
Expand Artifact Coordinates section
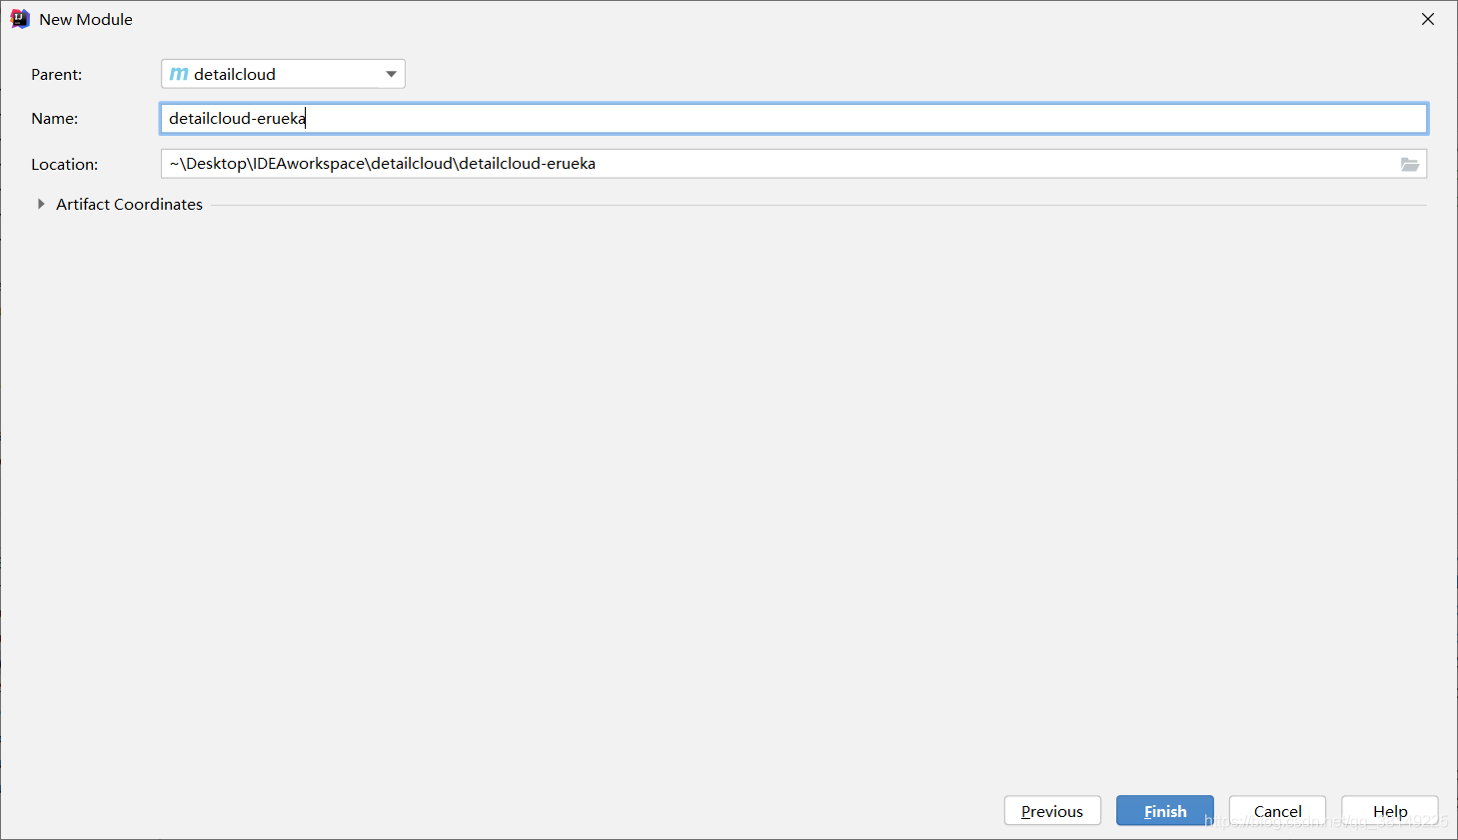click(41, 204)
